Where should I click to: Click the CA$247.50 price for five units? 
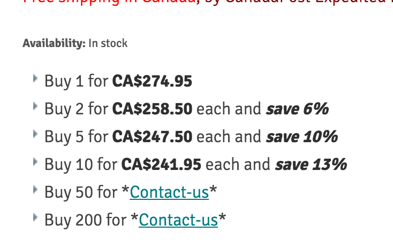point(152,137)
